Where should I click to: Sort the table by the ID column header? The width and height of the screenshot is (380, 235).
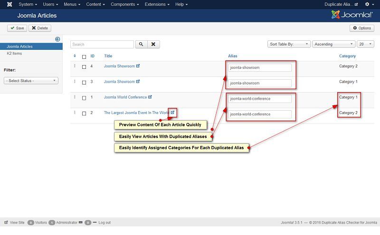point(92,56)
